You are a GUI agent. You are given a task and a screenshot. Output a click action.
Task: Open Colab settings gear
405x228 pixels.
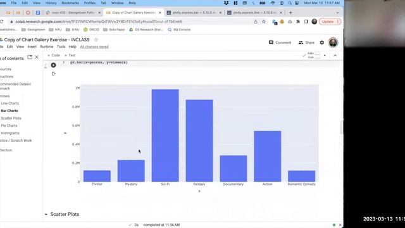[x=322, y=42]
